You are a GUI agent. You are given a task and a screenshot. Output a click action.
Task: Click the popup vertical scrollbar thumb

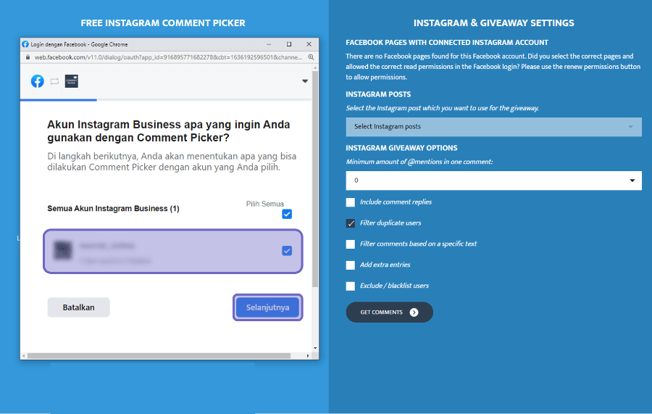(x=315, y=179)
